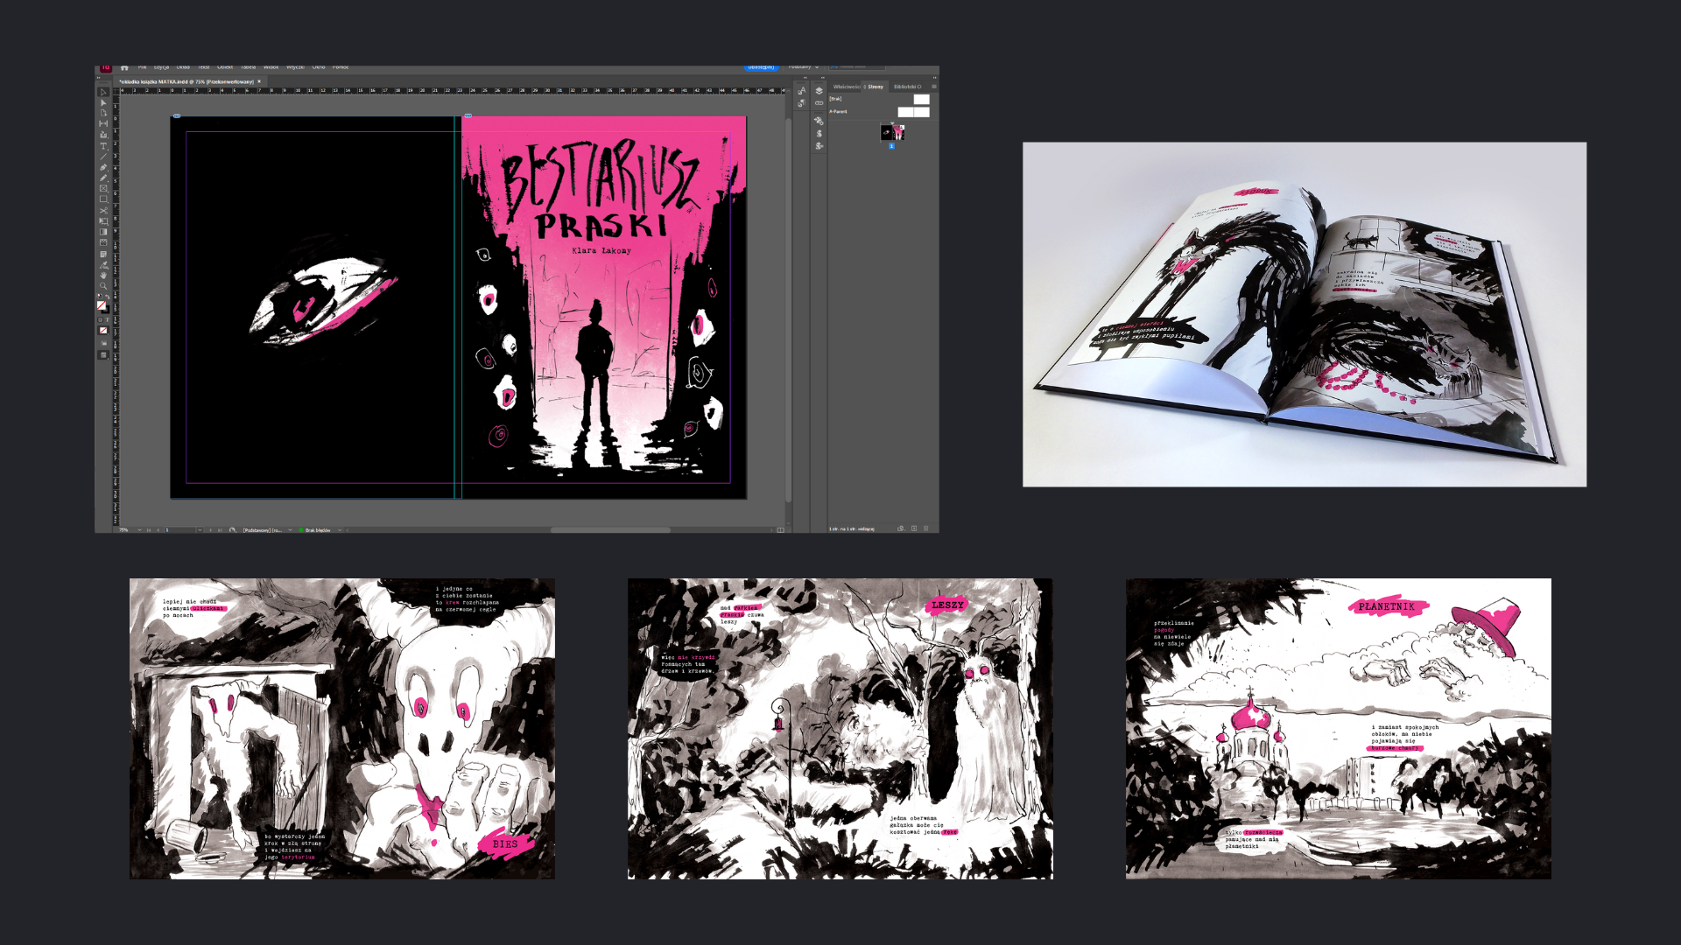Toggle formatting affects container
This screenshot has width=1681, height=945.
[x=100, y=319]
